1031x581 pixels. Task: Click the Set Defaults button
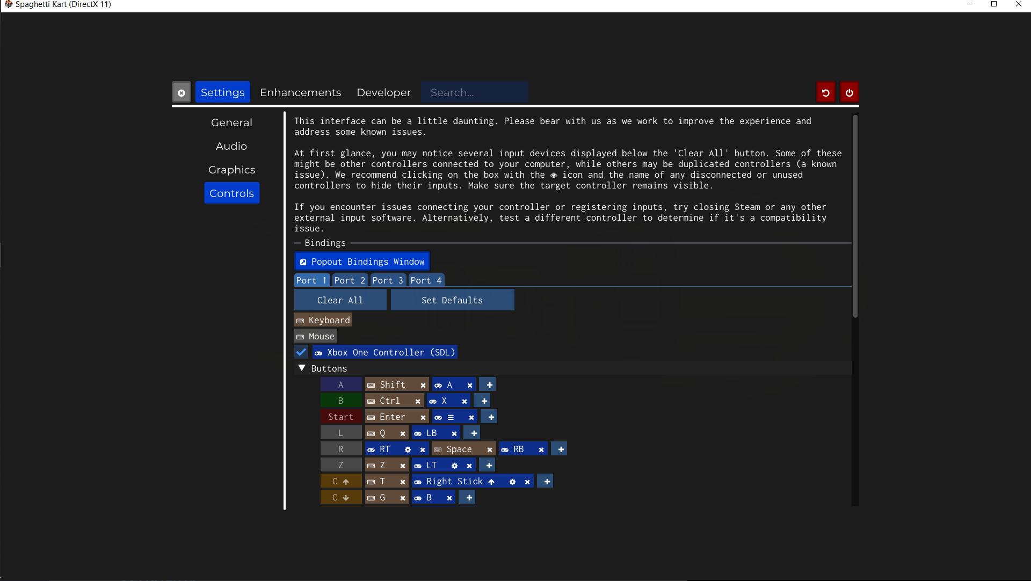452,300
